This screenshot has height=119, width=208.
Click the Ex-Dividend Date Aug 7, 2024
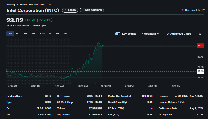coord(197,108)
